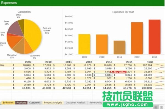Click the Rent and Utilities 41% data label

[x=47, y=31]
